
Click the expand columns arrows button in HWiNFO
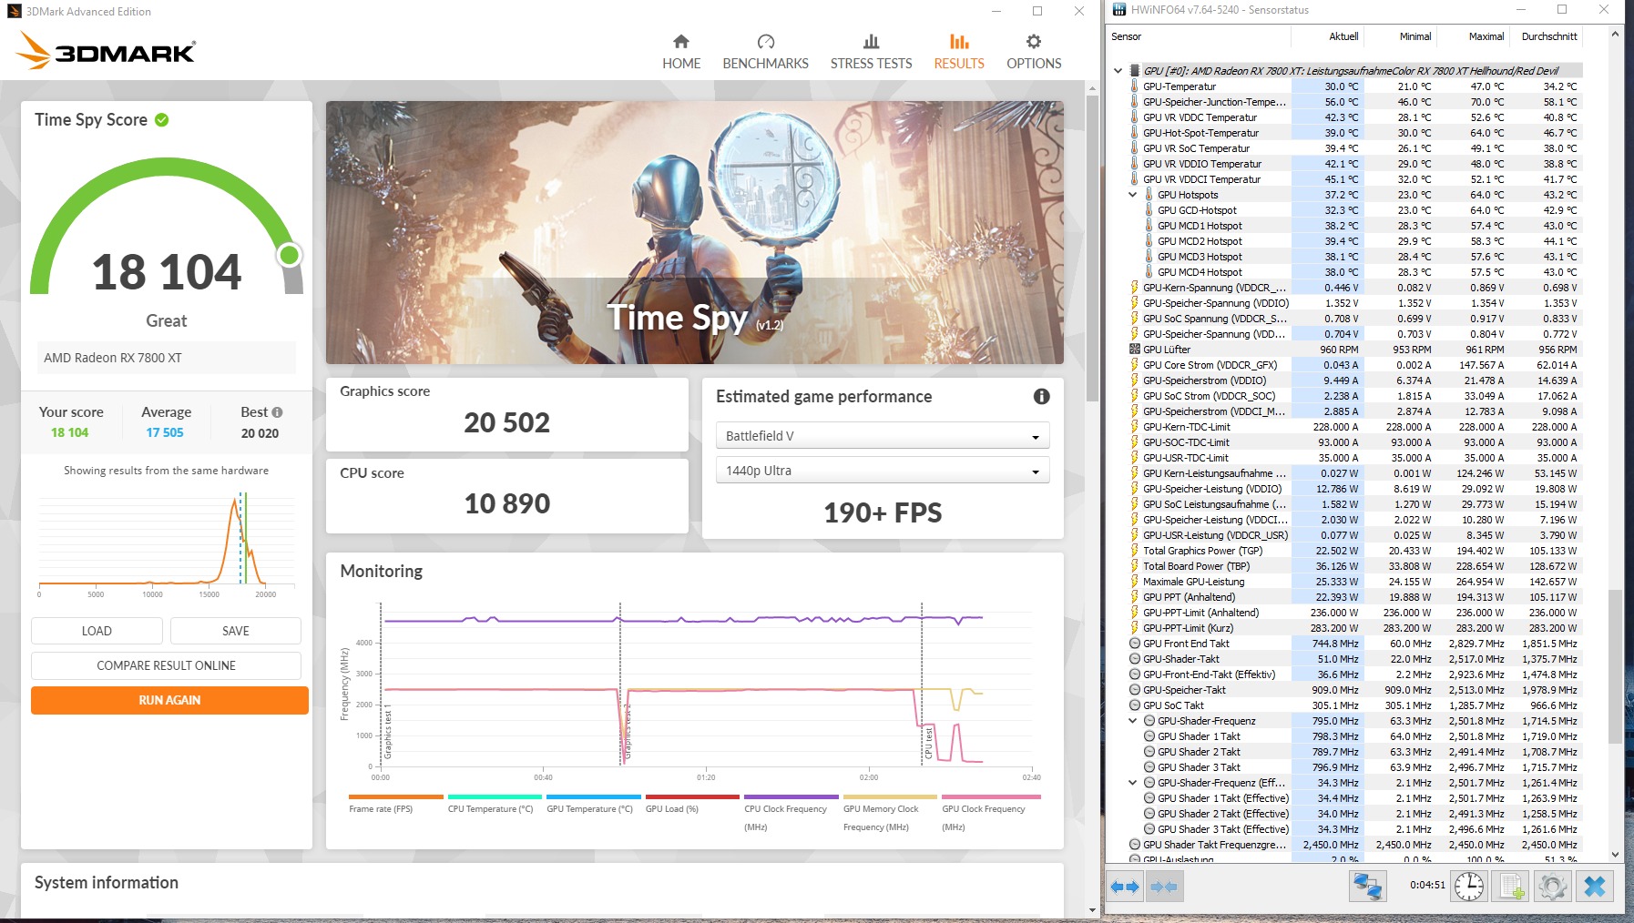1126,887
